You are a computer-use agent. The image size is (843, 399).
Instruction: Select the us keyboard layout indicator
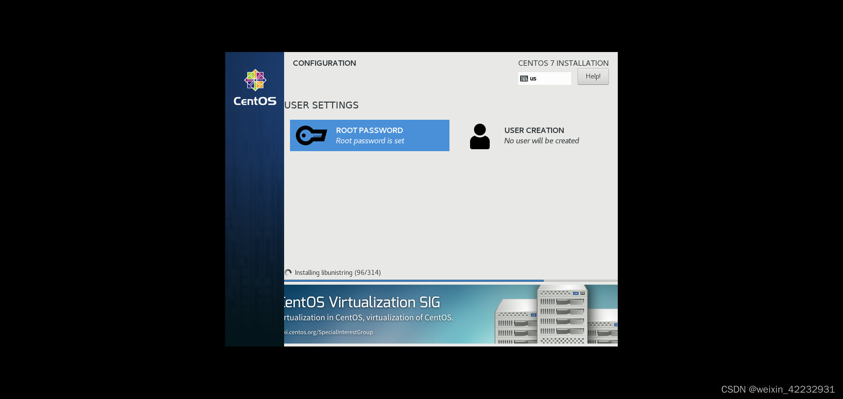pos(544,79)
